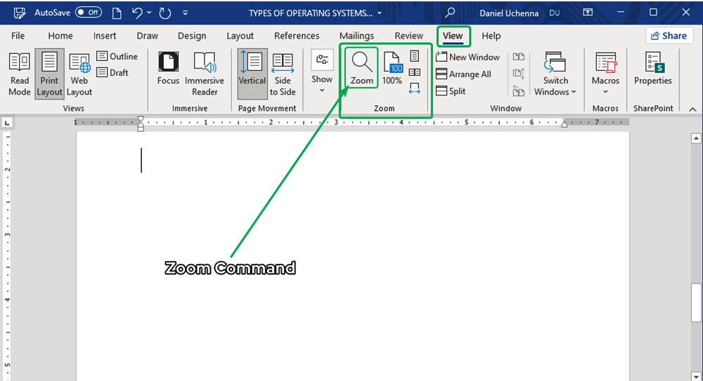703x381 pixels.
Task: Collapse the ribbon with the chevron
Action: coord(692,109)
